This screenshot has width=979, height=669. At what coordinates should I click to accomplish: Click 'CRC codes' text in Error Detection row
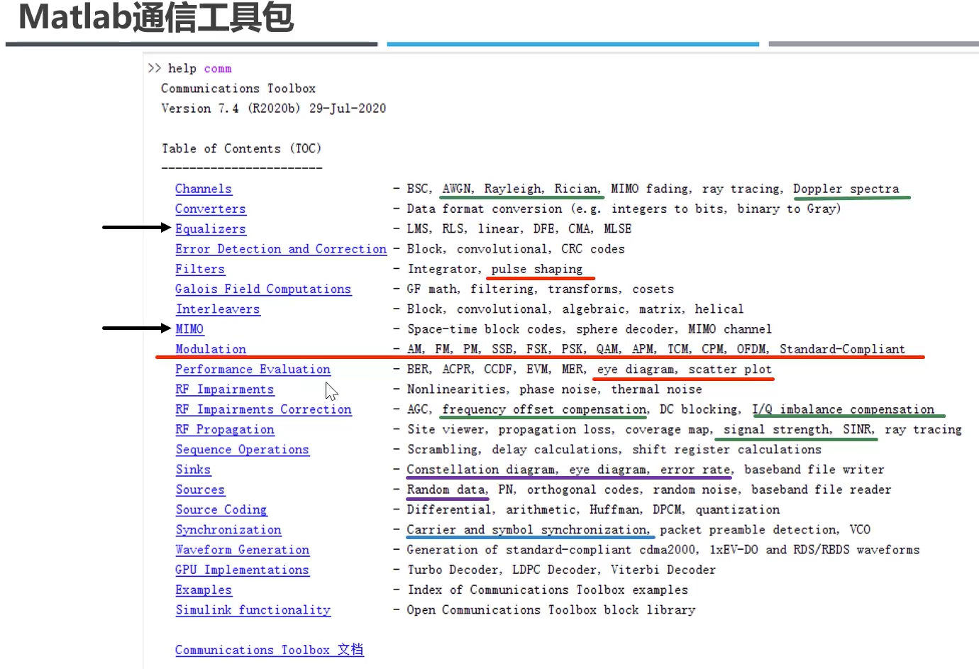(x=593, y=249)
